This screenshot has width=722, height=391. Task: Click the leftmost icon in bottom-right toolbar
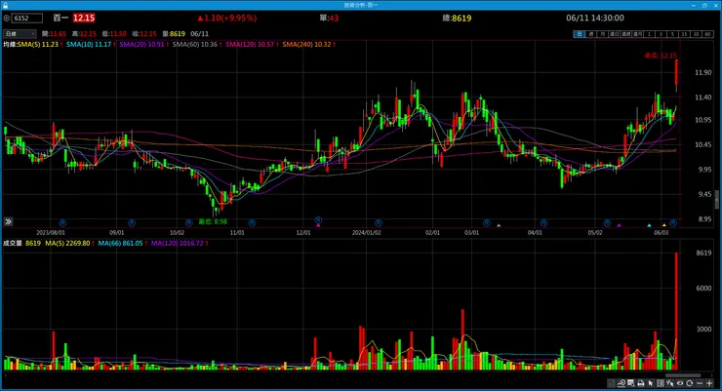click(x=611, y=383)
